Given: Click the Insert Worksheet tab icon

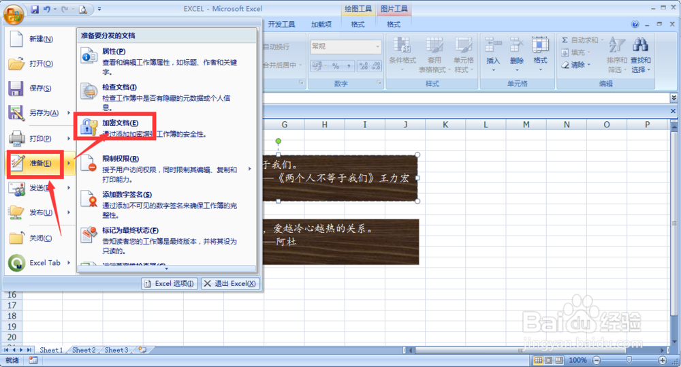Looking at the screenshot, I should point(142,349).
